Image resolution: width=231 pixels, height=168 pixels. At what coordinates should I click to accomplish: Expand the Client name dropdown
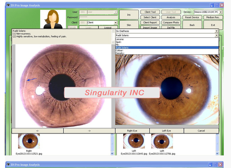pyautogui.click(x=115, y=23)
